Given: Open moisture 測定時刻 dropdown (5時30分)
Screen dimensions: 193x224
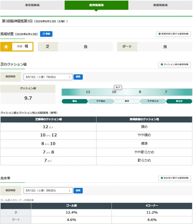Looking at the screenshot, I should click(48, 190).
